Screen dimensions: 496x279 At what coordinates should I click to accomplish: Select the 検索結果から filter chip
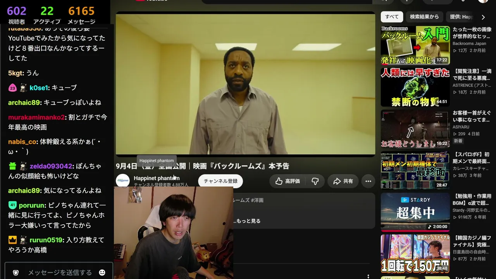[424, 17]
